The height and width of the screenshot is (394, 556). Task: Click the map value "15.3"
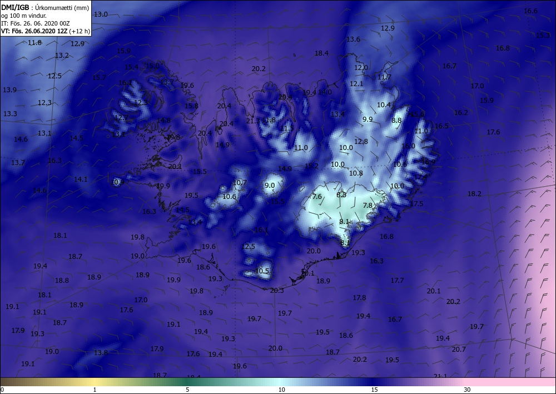click(543, 35)
